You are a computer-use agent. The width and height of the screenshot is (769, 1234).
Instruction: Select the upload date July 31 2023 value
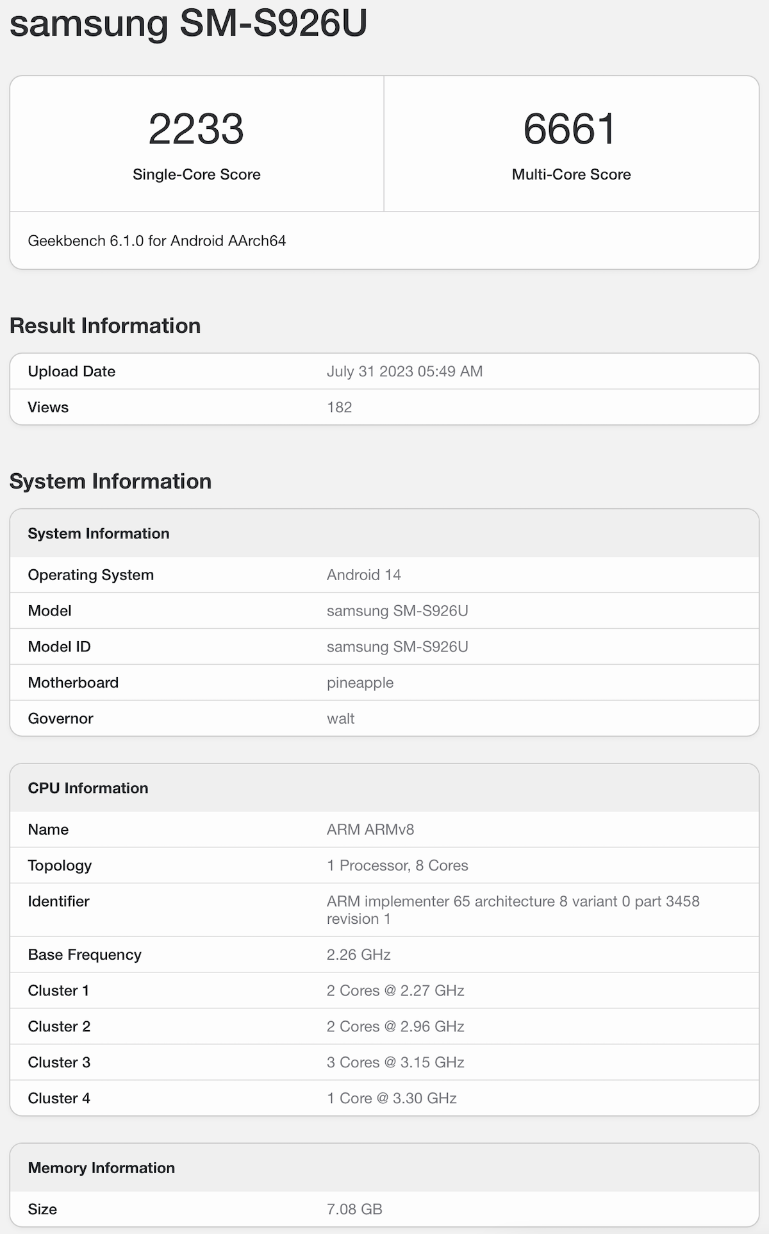404,372
